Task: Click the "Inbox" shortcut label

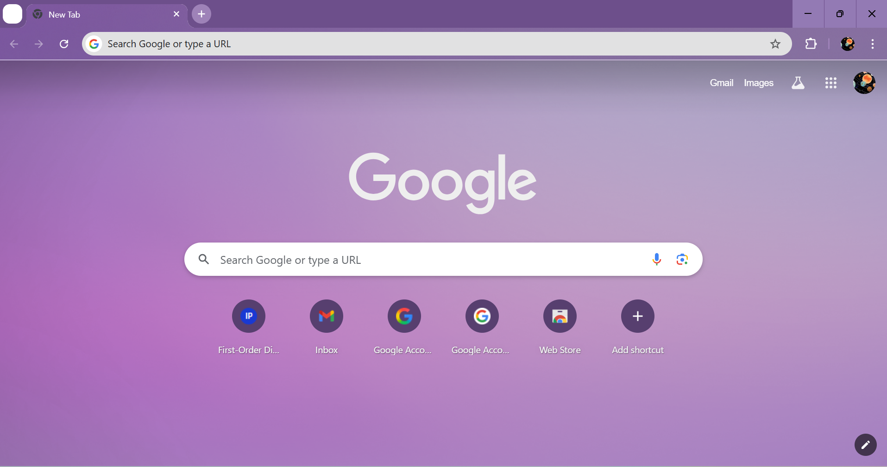Action: (x=327, y=350)
